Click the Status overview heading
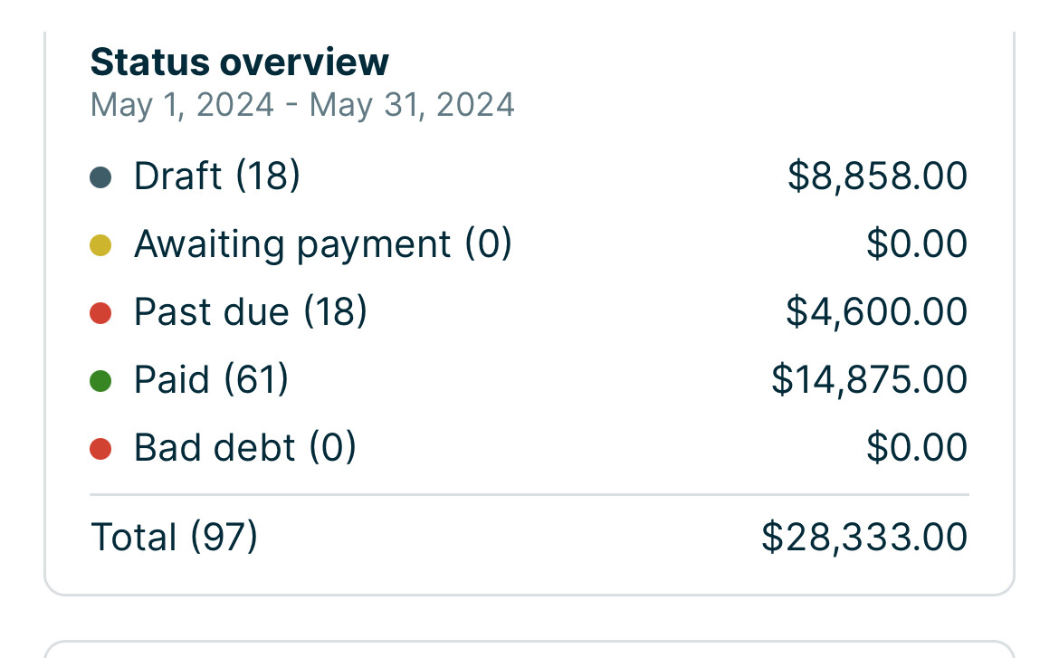 click(x=240, y=62)
